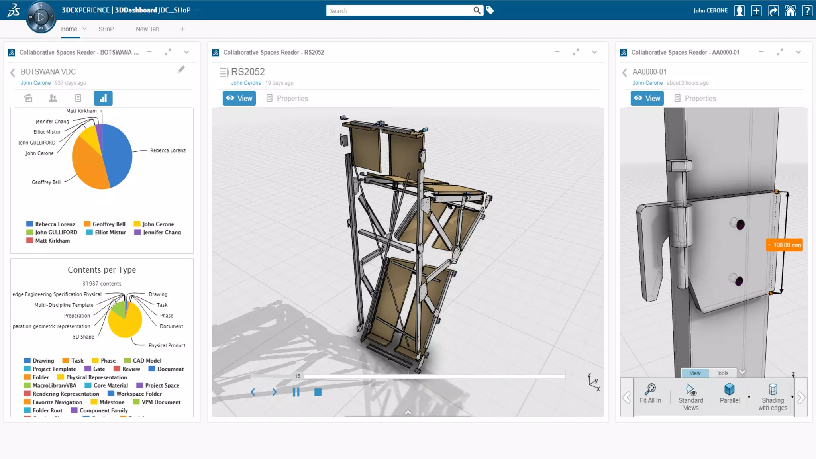This screenshot has width=816, height=459.
Task: Go back from AA0000-01
Action: point(625,72)
